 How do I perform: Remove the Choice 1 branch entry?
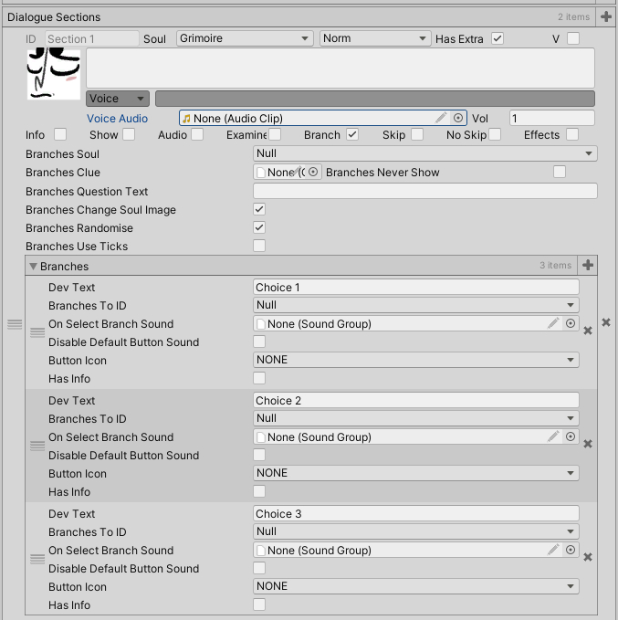[588, 331]
